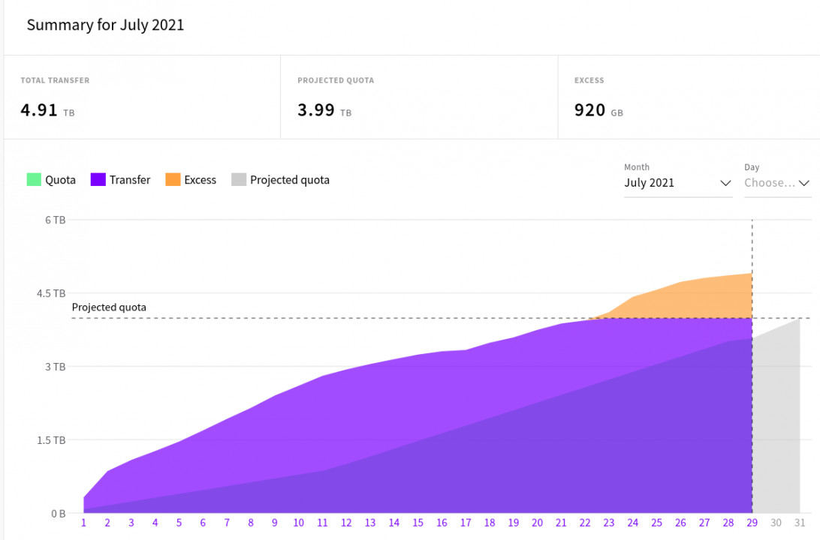Click the Excess 920 GB card
820x540 pixels.
click(687, 97)
